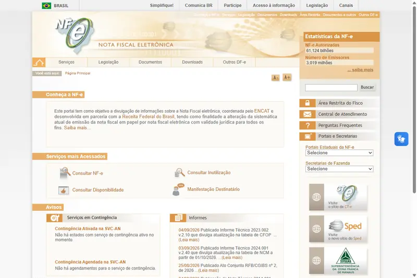The image size is (417, 278).
Task: Click the Buscar search button
Action: click(x=367, y=87)
